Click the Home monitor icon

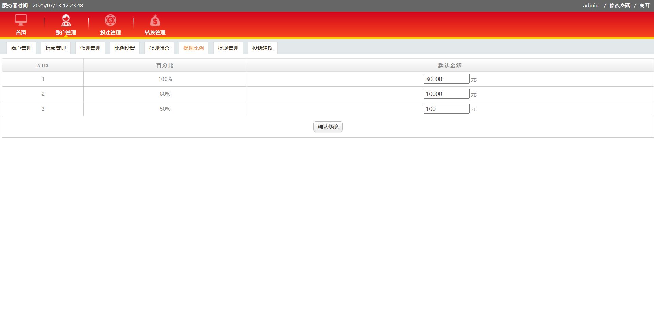21,20
